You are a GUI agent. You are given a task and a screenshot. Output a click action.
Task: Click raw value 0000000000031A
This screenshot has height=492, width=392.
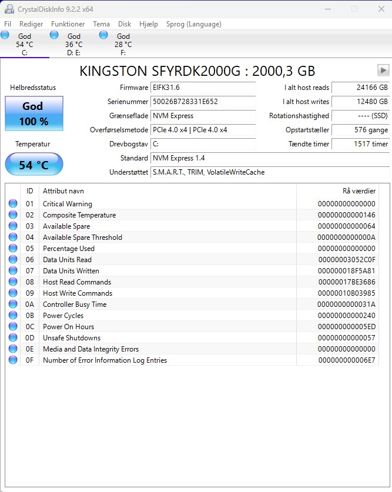coord(346,304)
